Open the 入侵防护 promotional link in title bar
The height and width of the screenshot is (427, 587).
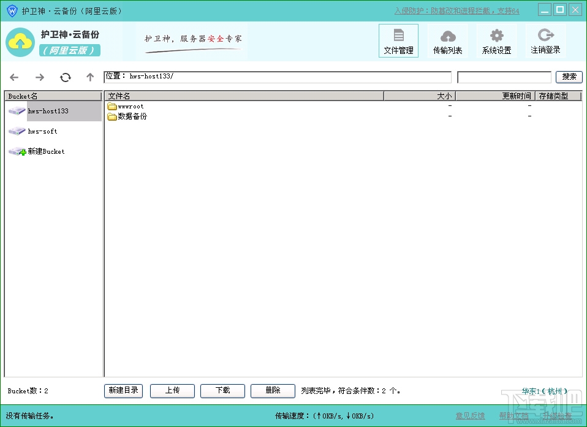click(456, 11)
